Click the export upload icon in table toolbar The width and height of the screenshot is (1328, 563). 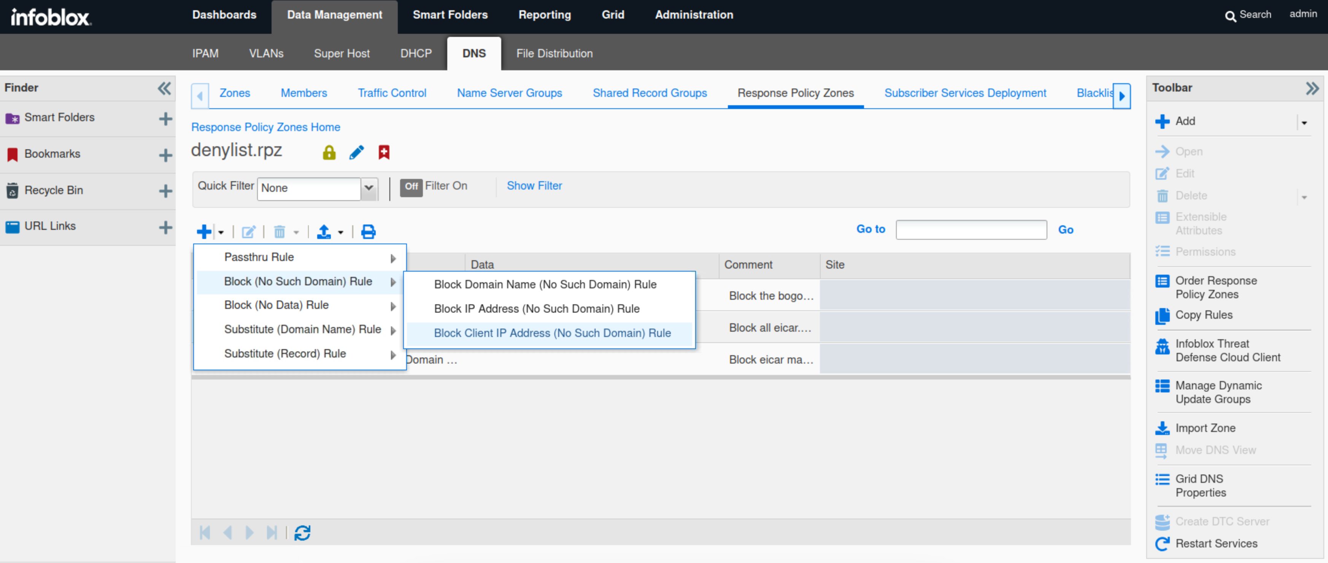(324, 232)
